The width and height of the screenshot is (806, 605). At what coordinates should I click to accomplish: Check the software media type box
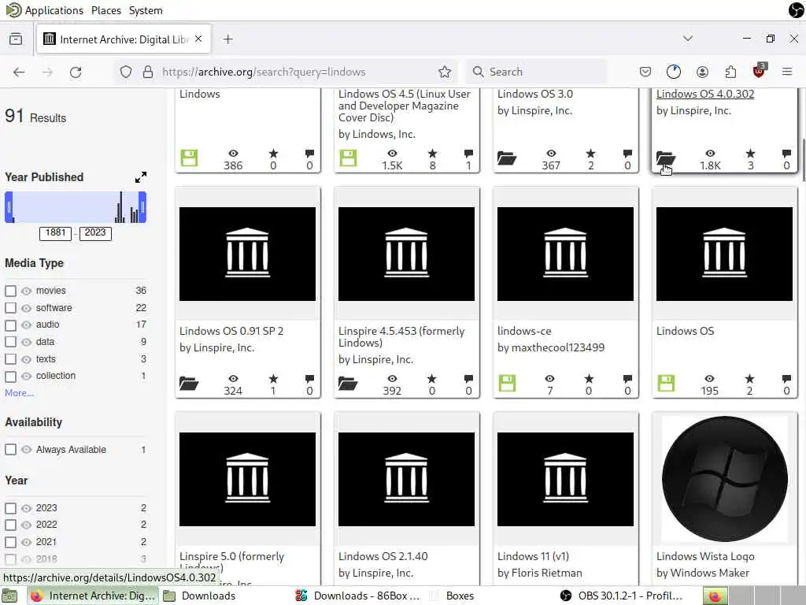point(10,308)
